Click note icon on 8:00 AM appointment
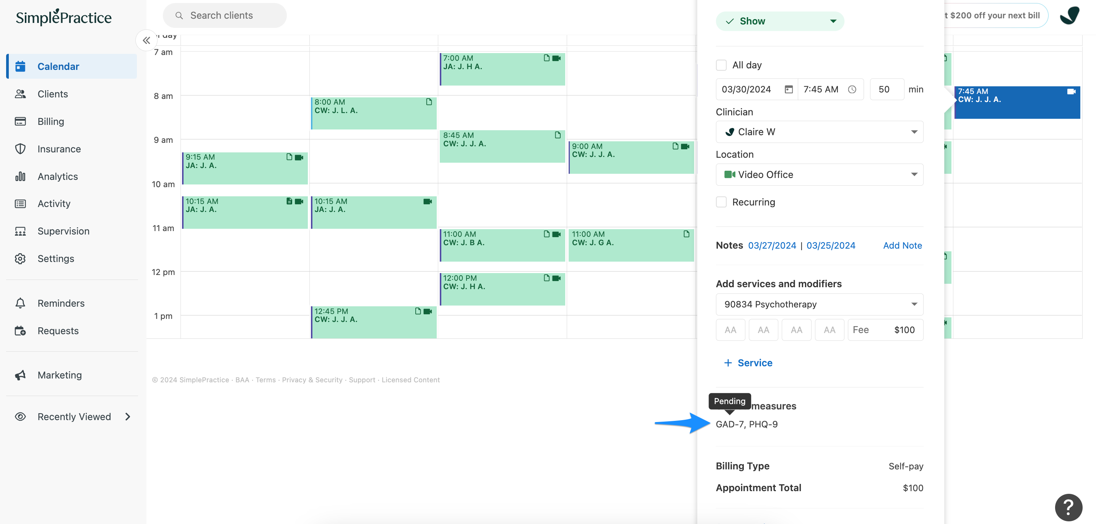 pyautogui.click(x=429, y=102)
